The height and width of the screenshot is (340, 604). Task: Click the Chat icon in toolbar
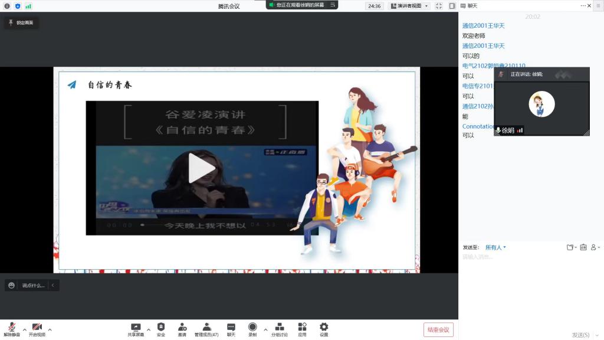(x=231, y=328)
